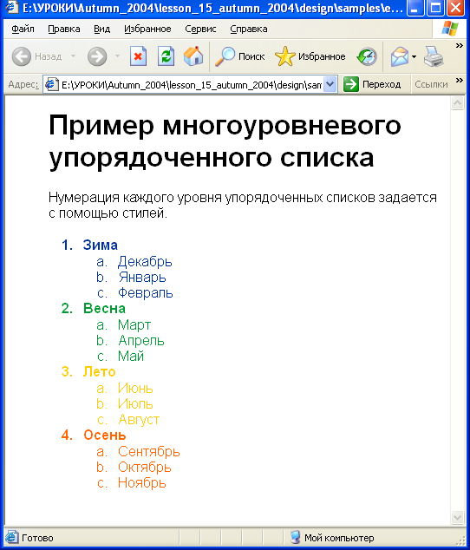470x550 pixels.
Task: Stop page loading with red X icon
Action: pos(138,56)
